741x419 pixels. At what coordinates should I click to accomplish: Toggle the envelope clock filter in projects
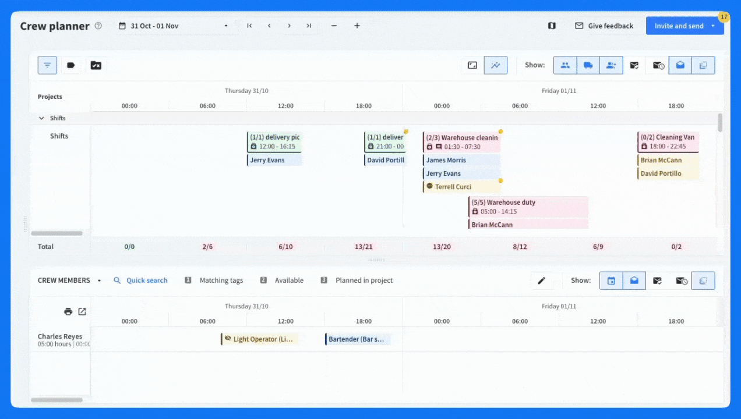point(658,65)
